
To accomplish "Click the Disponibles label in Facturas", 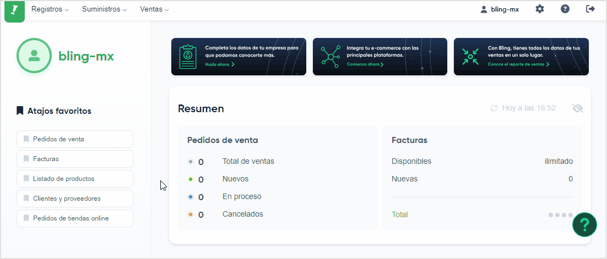I will click(411, 161).
